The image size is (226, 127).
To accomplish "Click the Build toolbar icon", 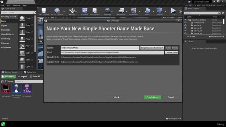I will coord(147,12).
